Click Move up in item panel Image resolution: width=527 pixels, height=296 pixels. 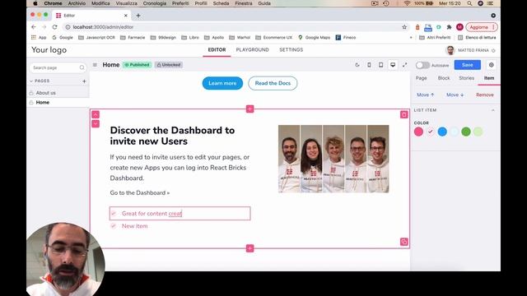[426, 95]
